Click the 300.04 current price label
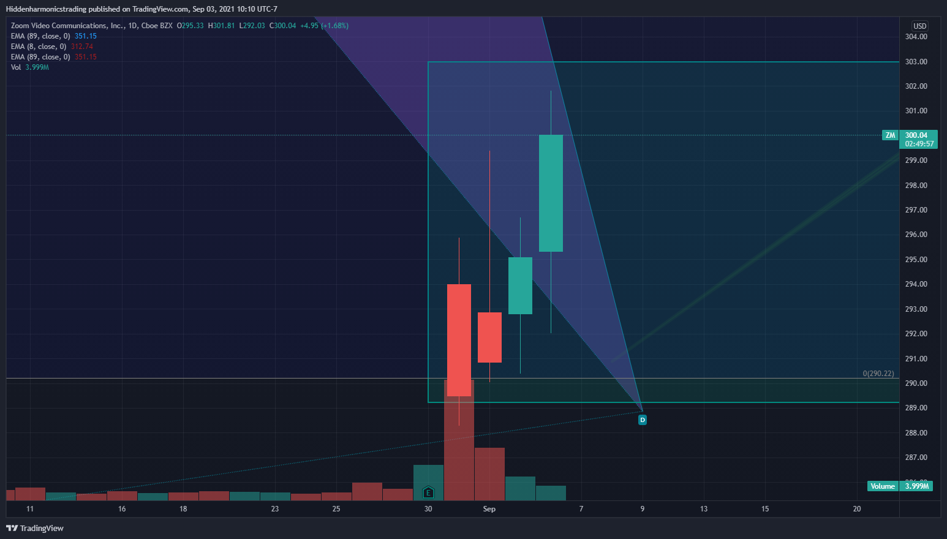 [916, 135]
